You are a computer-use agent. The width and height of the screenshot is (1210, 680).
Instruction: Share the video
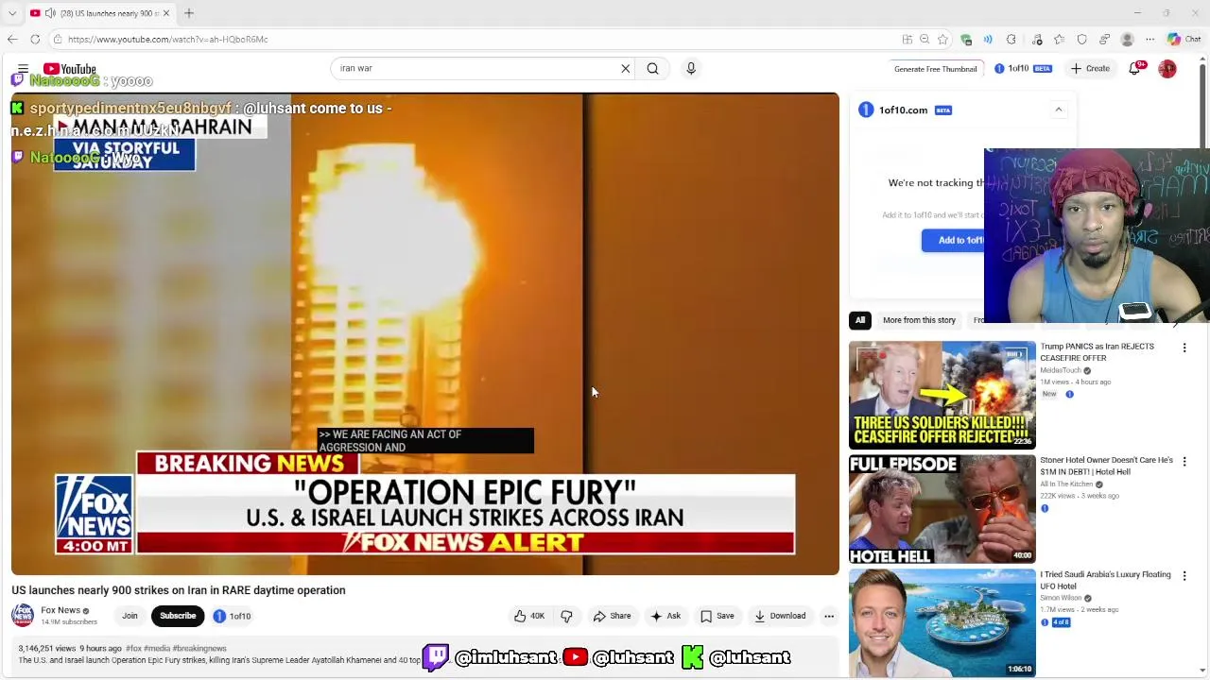coord(612,616)
